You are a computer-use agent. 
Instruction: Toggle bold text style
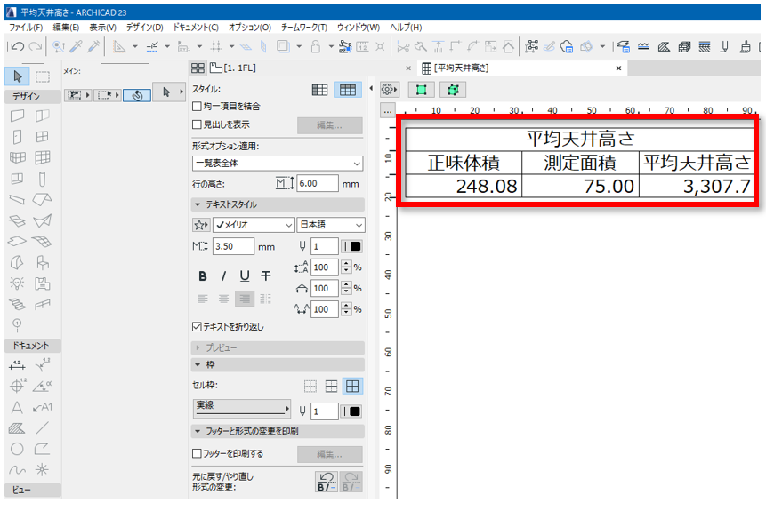click(x=202, y=276)
